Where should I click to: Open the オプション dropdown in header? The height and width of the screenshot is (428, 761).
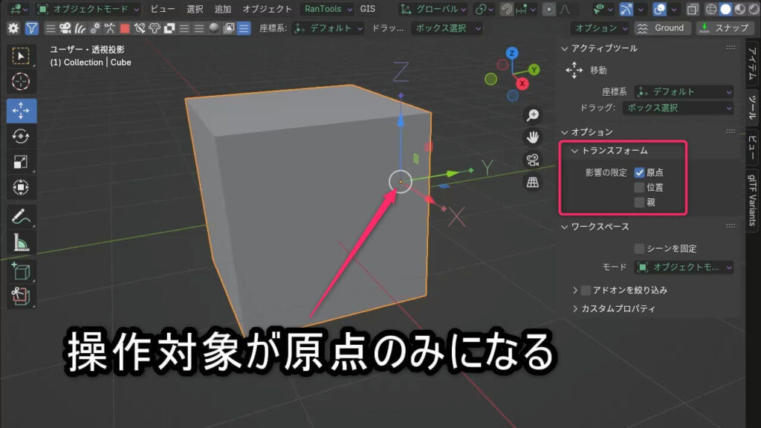tap(600, 28)
